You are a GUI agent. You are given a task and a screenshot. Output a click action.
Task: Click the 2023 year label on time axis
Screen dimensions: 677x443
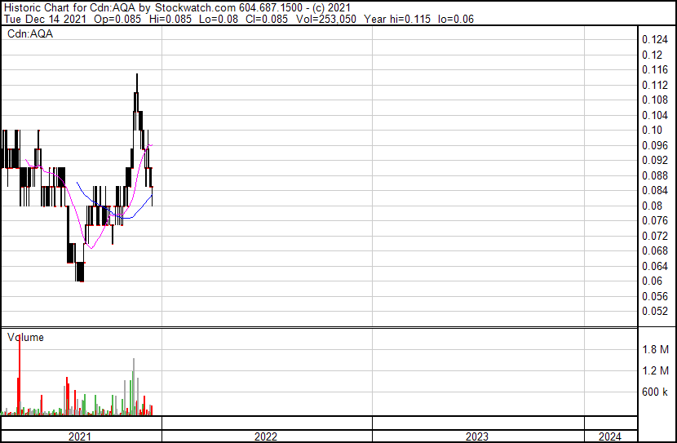(x=477, y=436)
